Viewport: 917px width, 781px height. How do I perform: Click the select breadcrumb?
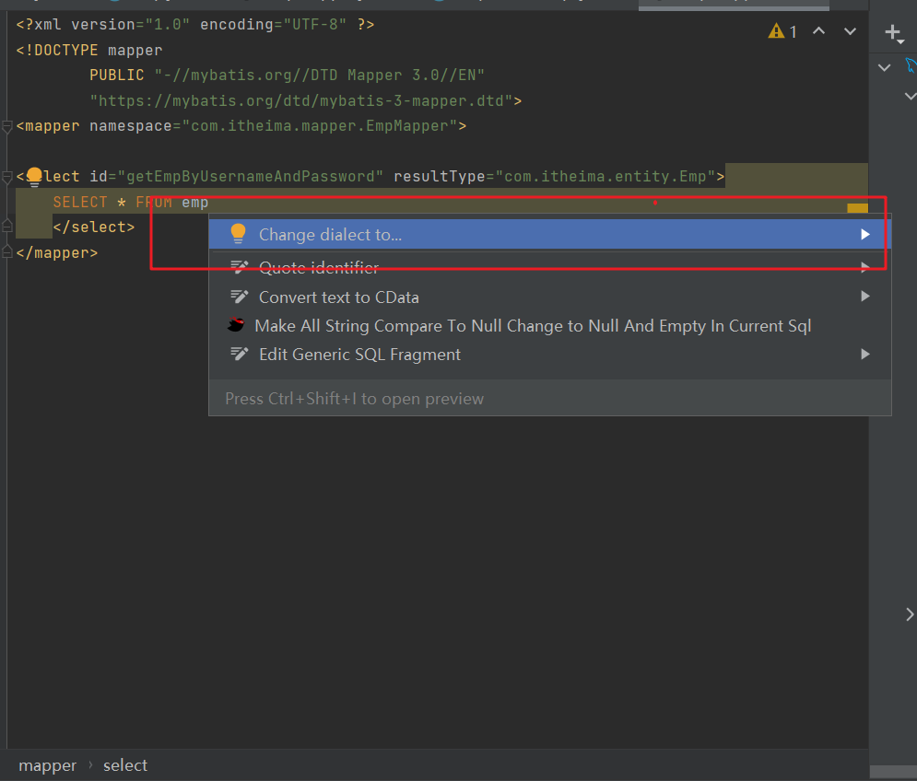coord(125,765)
